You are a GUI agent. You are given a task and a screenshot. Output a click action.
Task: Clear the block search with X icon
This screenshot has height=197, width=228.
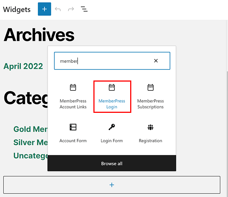pos(156,61)
